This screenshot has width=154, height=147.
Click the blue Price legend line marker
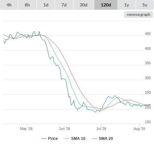pyautogui.click(x=44, y=139)
